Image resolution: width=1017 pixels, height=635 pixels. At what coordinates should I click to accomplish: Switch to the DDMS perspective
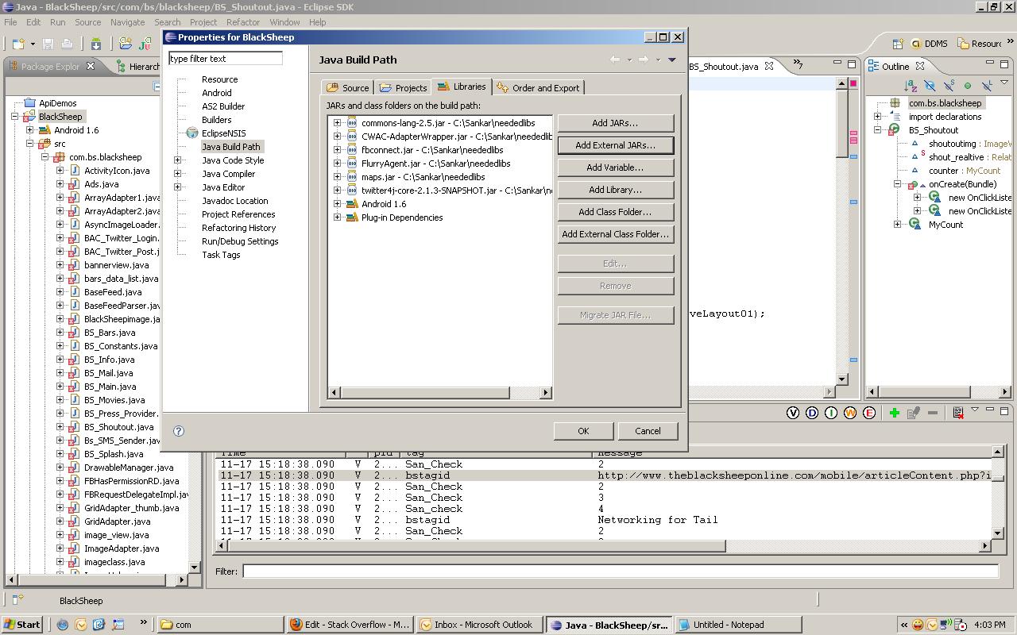[x=928, y=44]
